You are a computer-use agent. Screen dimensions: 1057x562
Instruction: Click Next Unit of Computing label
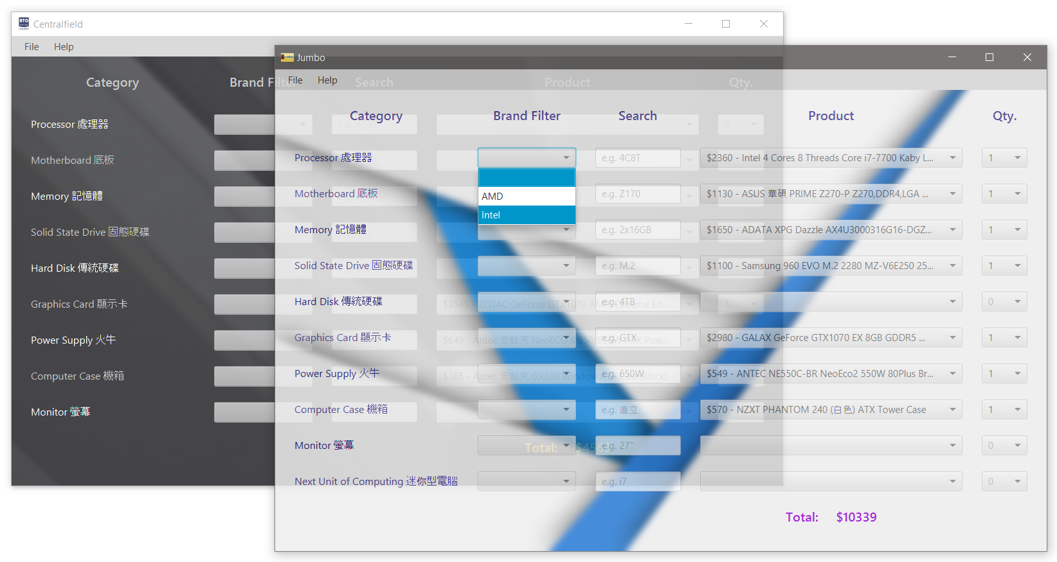coord(376,482)
